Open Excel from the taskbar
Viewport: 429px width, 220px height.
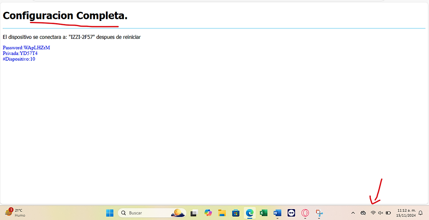pyautogui.click(x=264, y=213)
